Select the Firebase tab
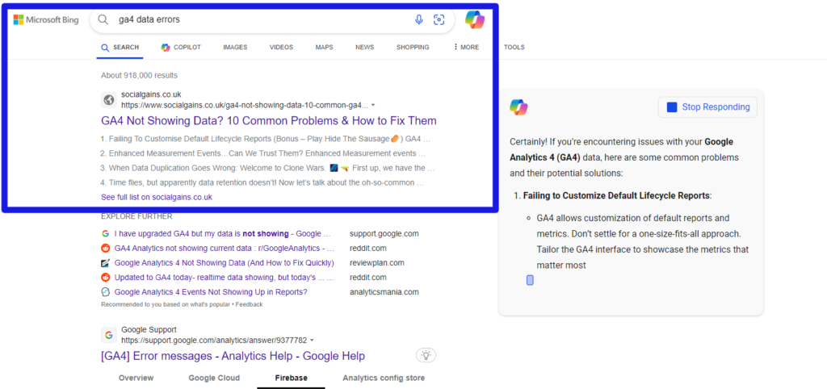This screenshot has width=827, height=389. pos(291,378)
